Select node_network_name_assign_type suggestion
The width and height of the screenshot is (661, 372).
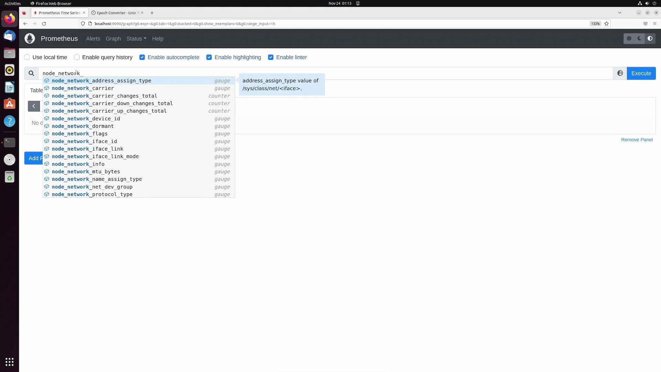[x=139, y=179]
